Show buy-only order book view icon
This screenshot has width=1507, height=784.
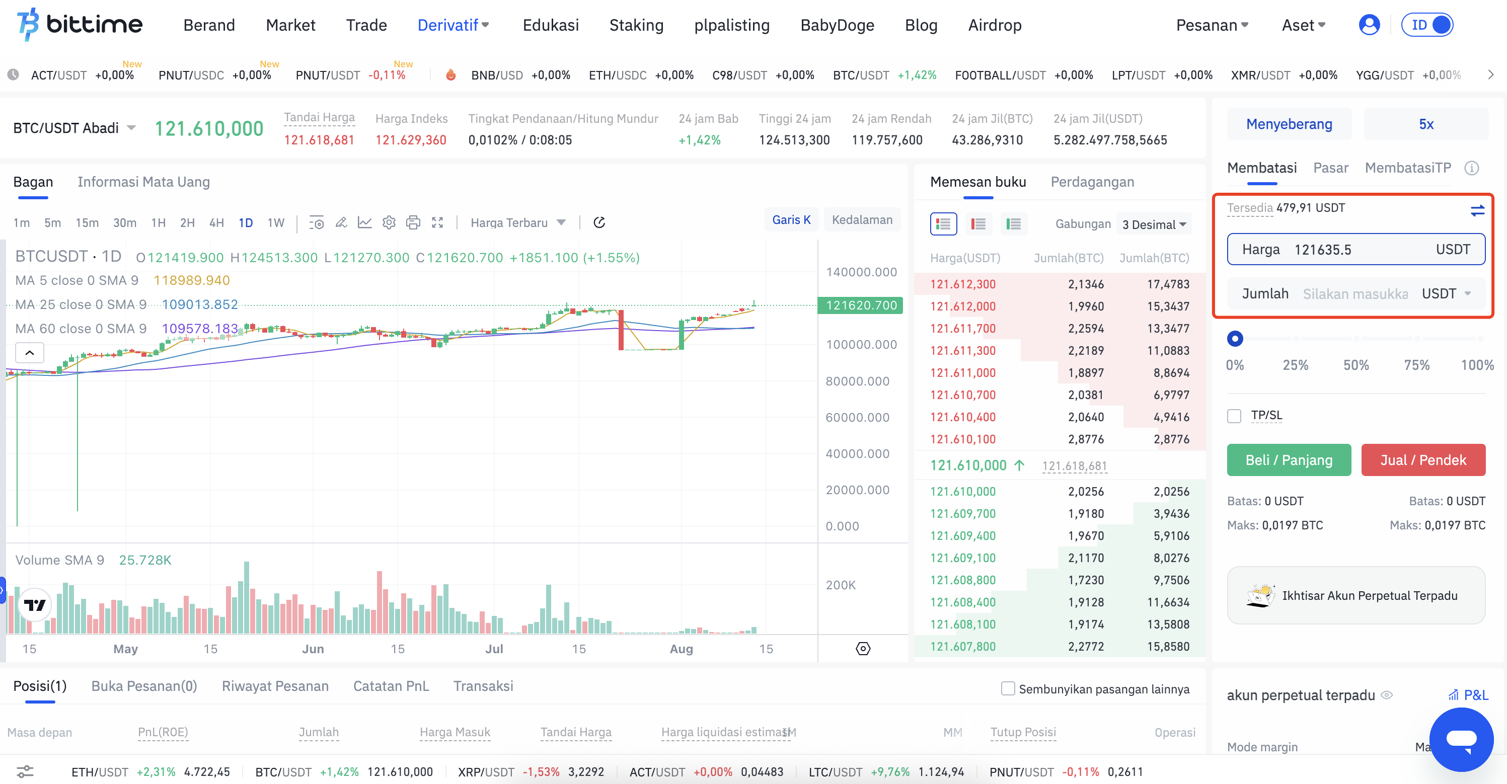(1013, 224)
